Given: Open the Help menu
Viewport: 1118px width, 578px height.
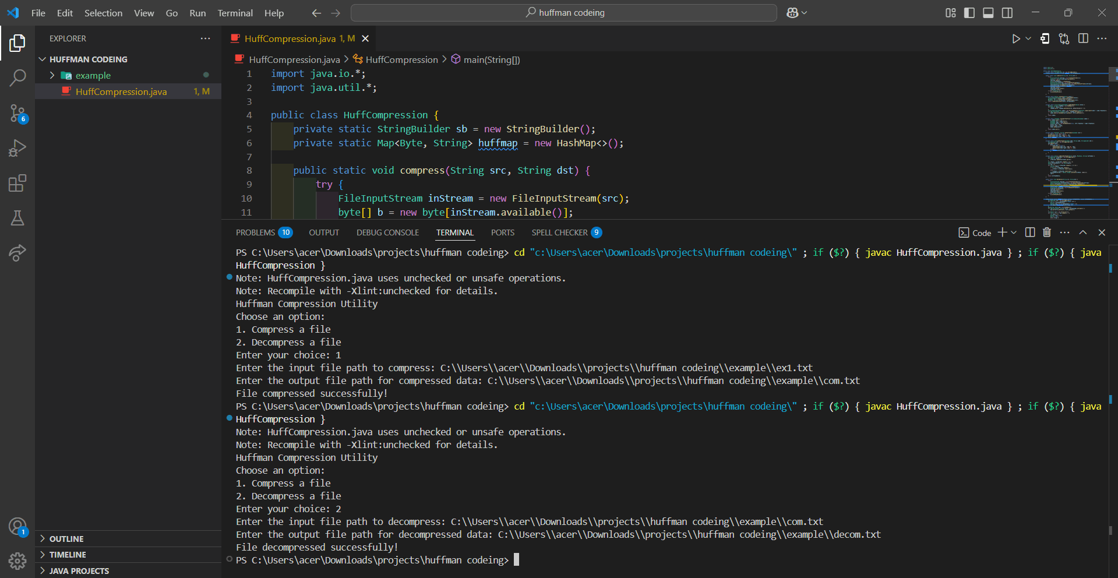Looking at the screenshot, I should [x=274, y=13].
